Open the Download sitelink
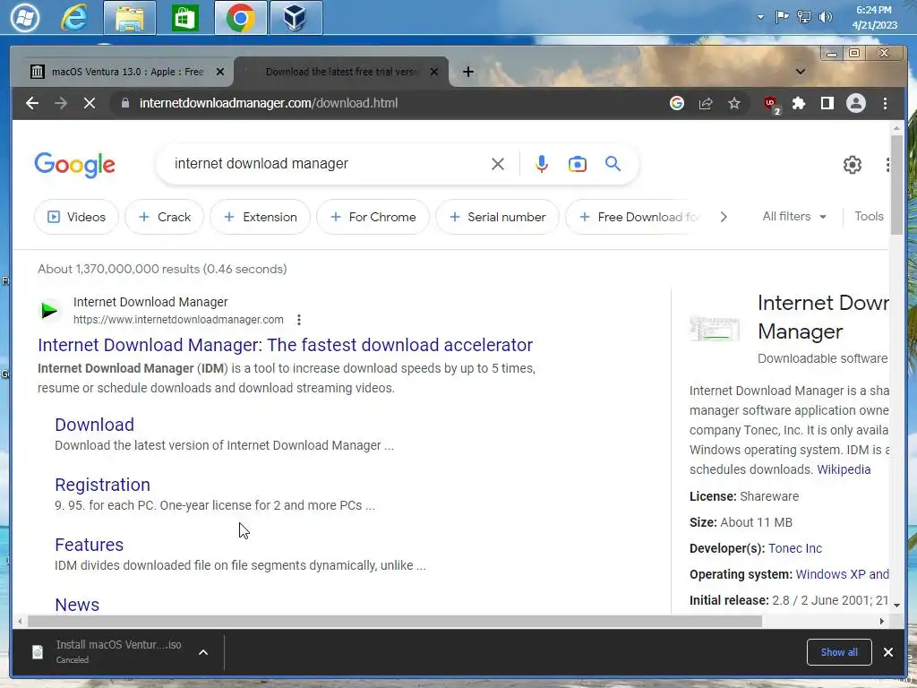This screenshot has height=688, width=917. (95, 425)
